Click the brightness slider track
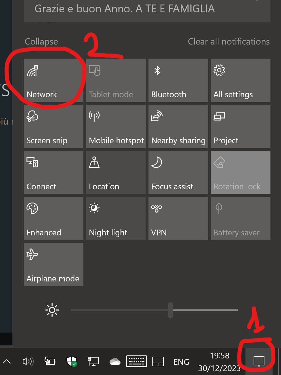Image resolution: width=281 pixels, height=375 pixels. [154, 310]
